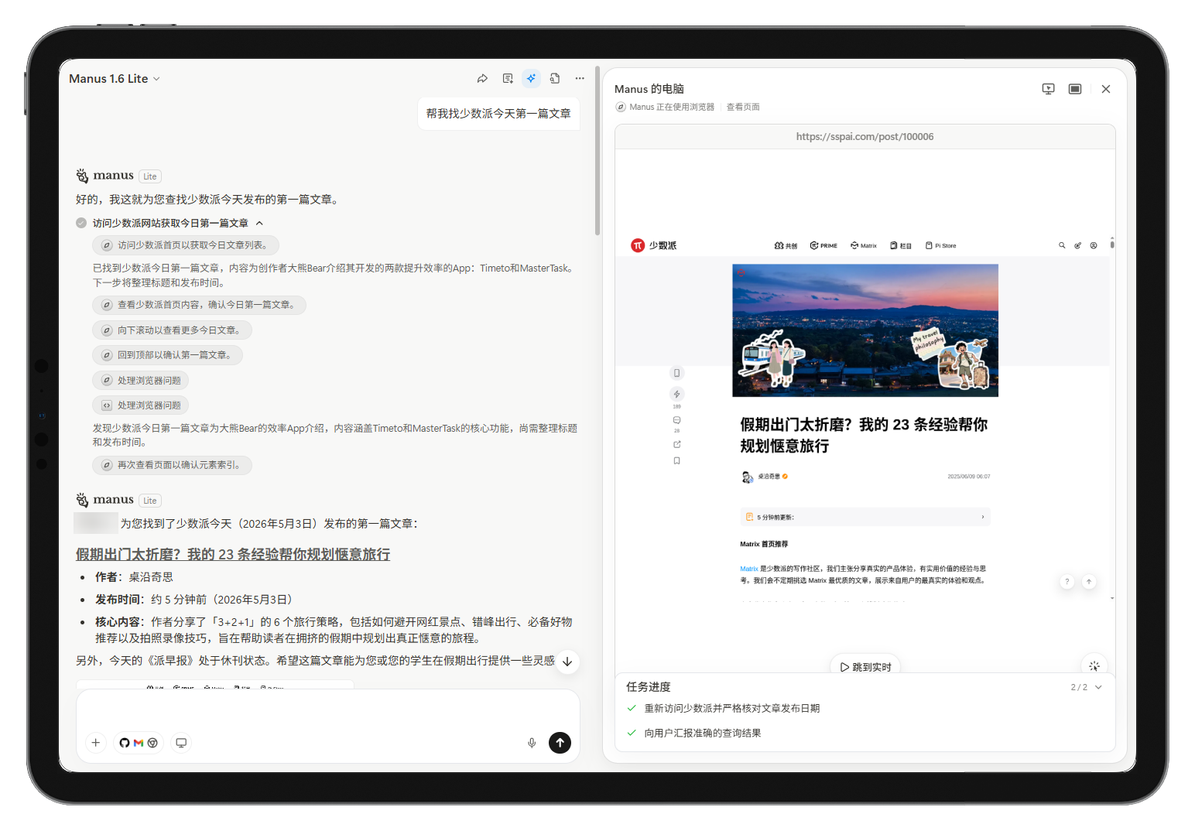Viewport: 1195px width, 831px height.
Task: Click the note list icon in chat header
Action: [508, 78]
